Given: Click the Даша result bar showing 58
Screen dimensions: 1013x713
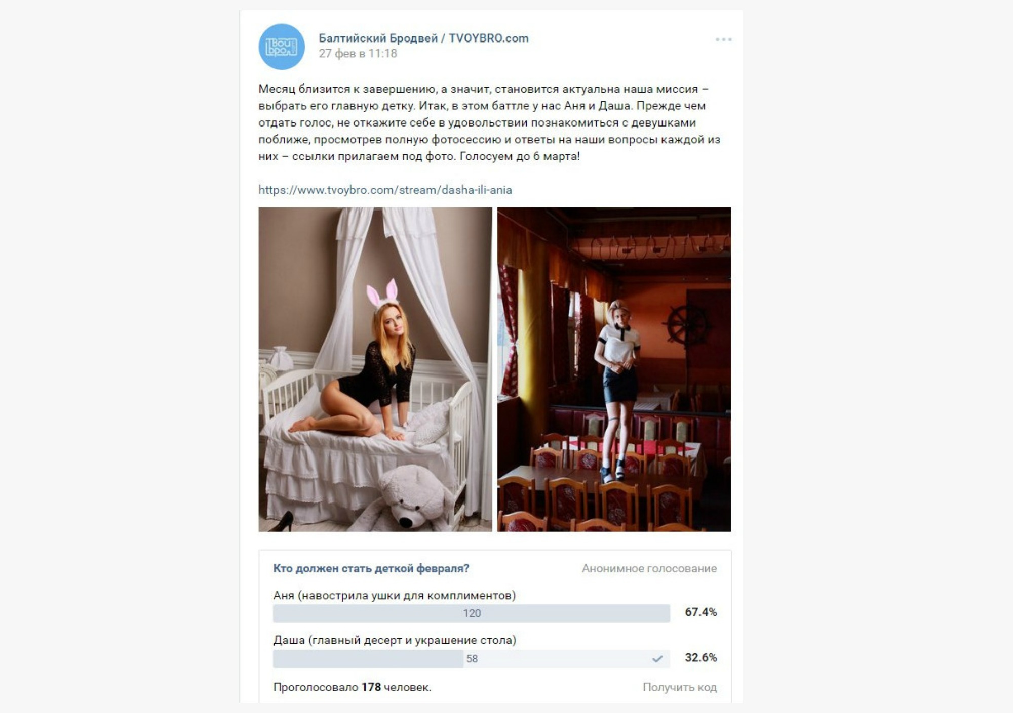Looking at the screenshot, I should [x=472, y=659].
